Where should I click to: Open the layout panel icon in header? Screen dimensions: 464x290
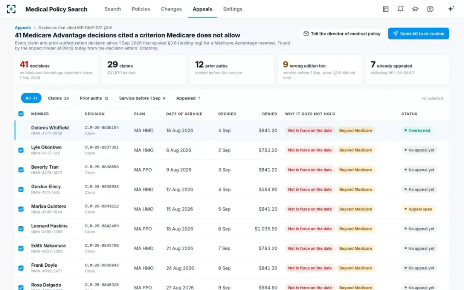(x=386, y=9)
